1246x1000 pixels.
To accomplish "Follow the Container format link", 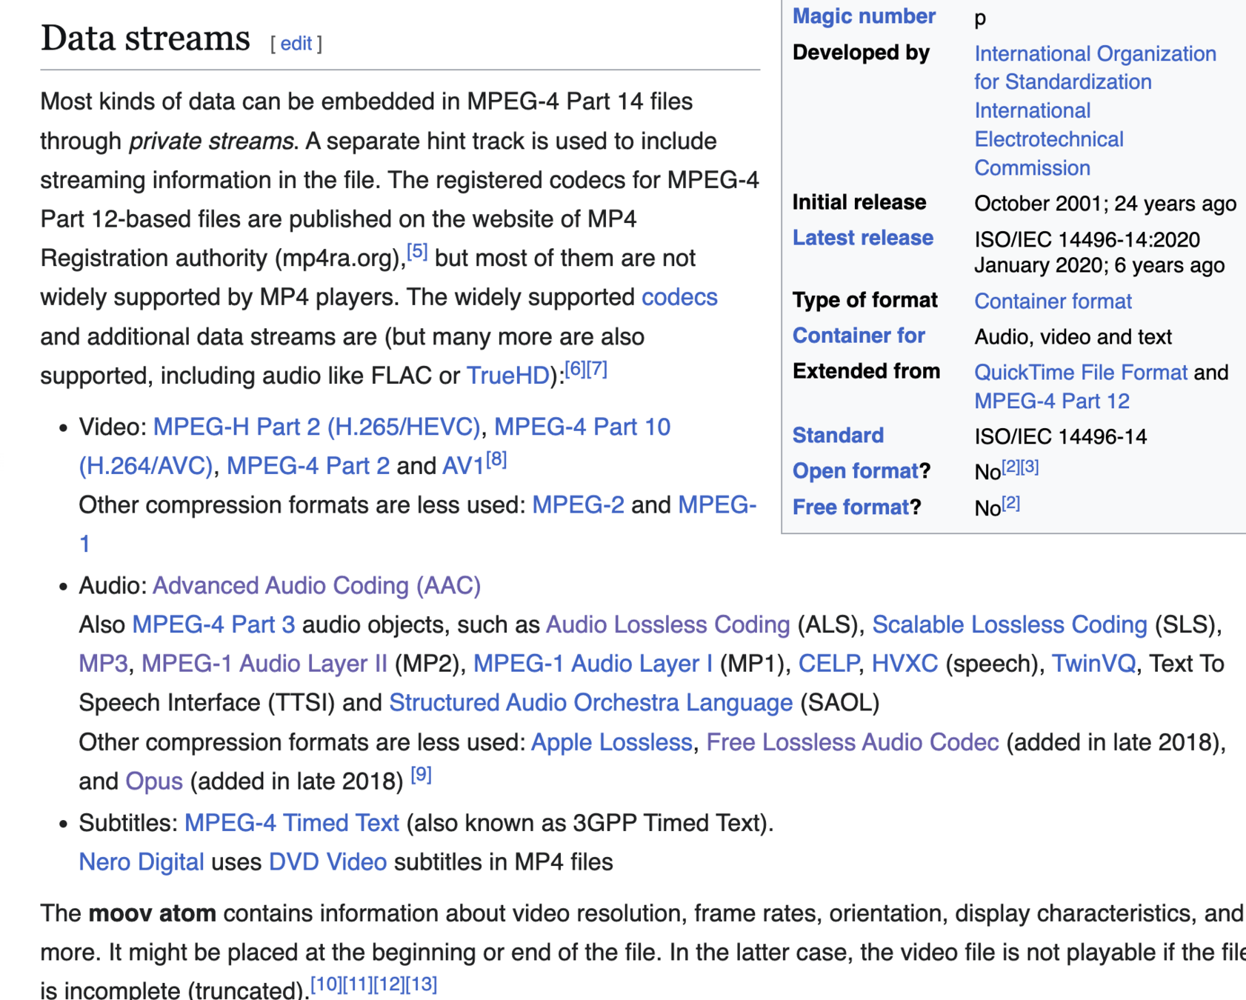I will (1053, 301).
